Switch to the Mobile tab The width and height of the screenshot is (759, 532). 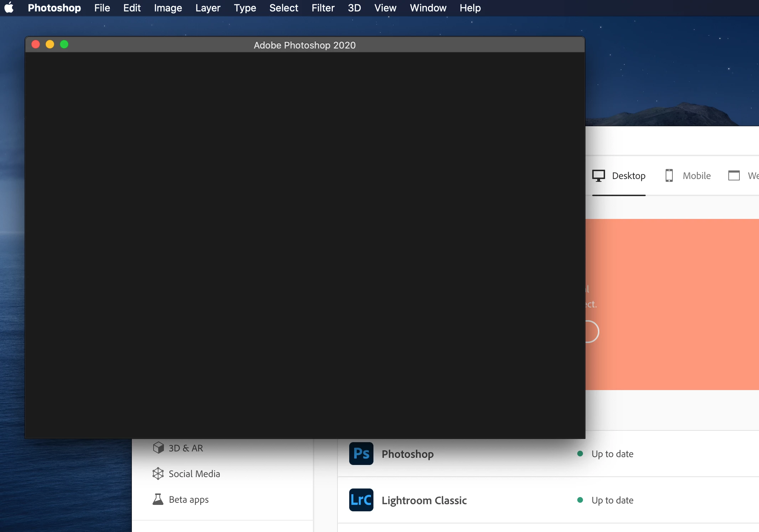coord(696,176)
